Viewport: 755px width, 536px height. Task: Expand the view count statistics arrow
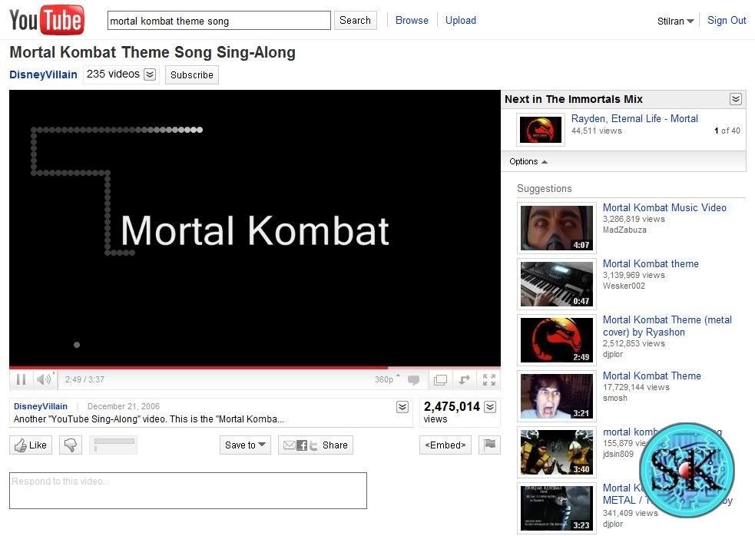click(490, 407)
